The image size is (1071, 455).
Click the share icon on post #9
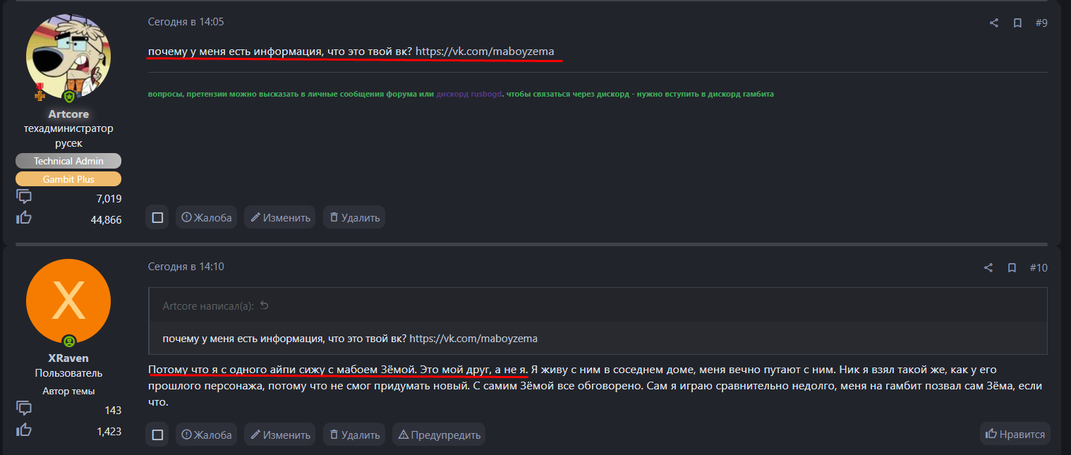[993, 23]
